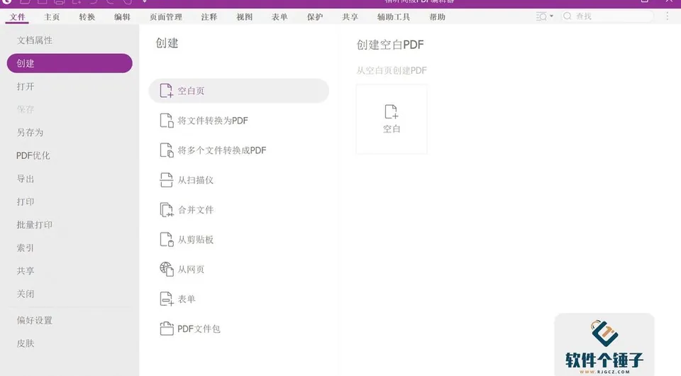This screenshot has height=376, width=681.
Task: Select the 空白页 create option
Action: click(x=239, y=91)
